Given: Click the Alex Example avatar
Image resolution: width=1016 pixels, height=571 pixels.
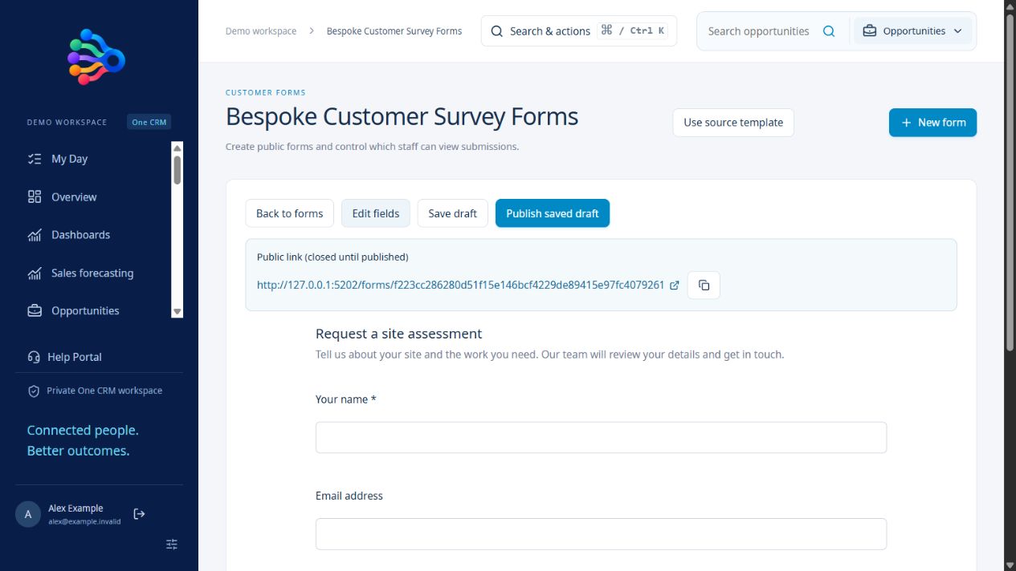Looking at the screenshot, I should (28, 515).
